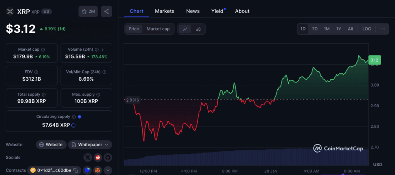395x175 pixels.
Task: Click the 57.64B XRP circulating value
Action: point(56,125)
